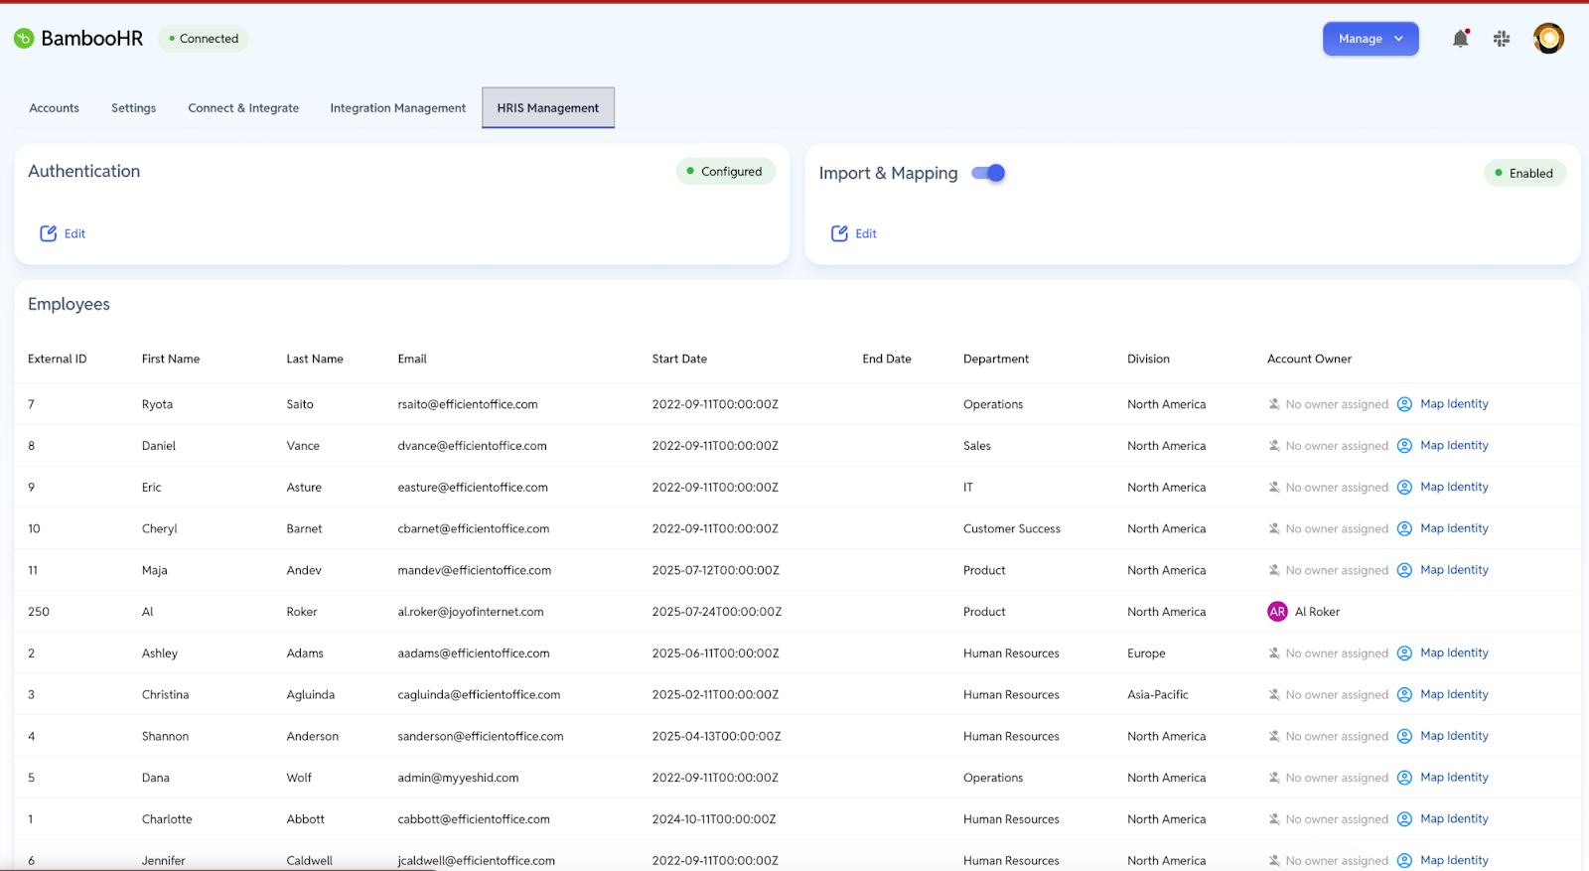Click no-owner icon in Maja Andev row
The image size is (1589, 871).
point(1274,570)
